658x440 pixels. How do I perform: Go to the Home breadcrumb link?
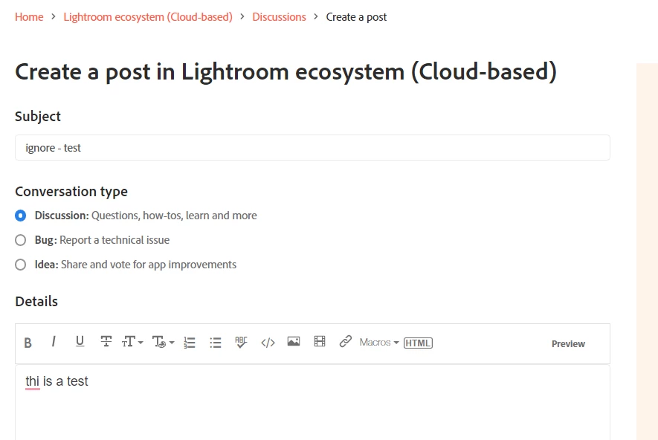click(29, 17)
